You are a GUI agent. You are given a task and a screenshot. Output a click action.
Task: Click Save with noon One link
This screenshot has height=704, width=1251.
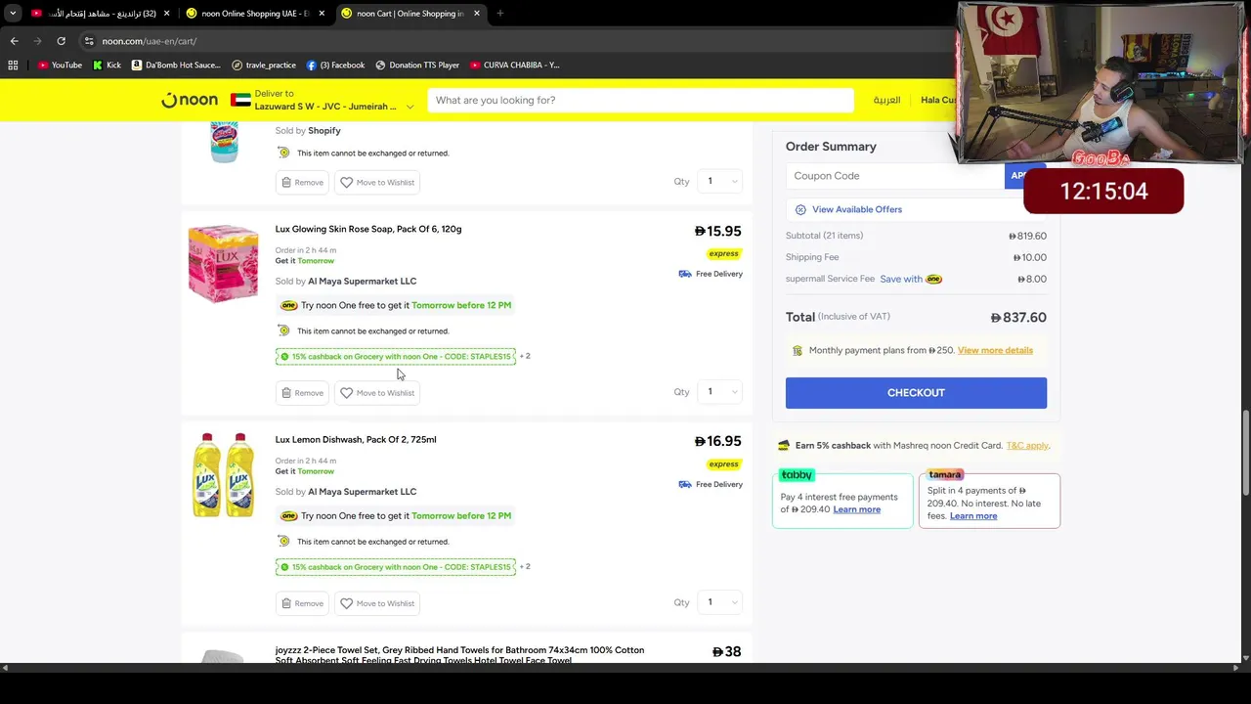(911, 279)
